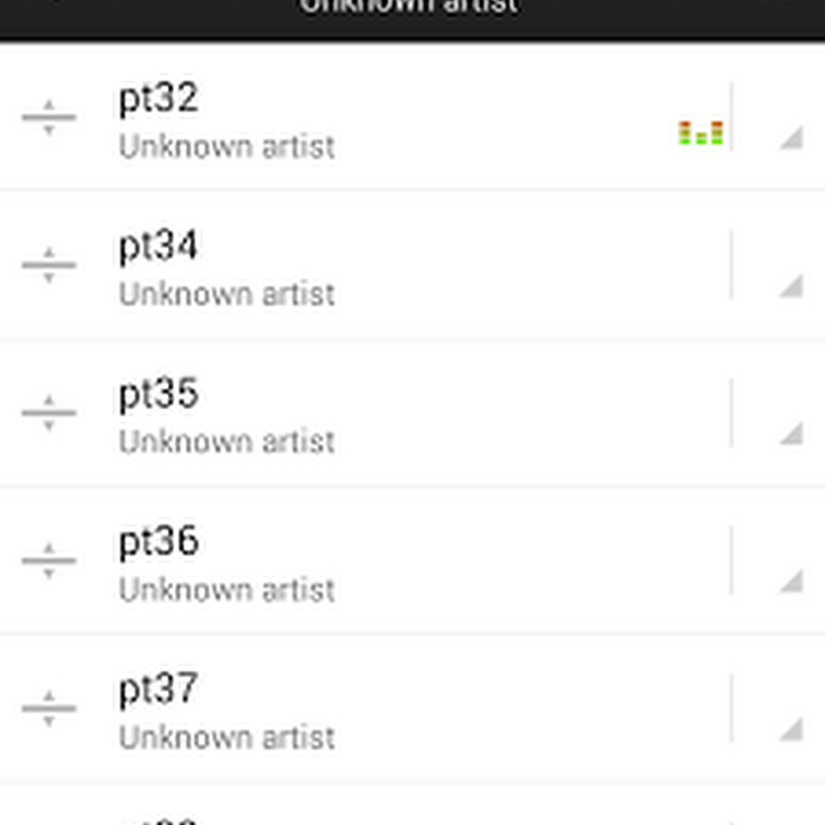Click the reorder handle beside pt36
This screenshot has width=825, height=825.
tap(49, 560)
